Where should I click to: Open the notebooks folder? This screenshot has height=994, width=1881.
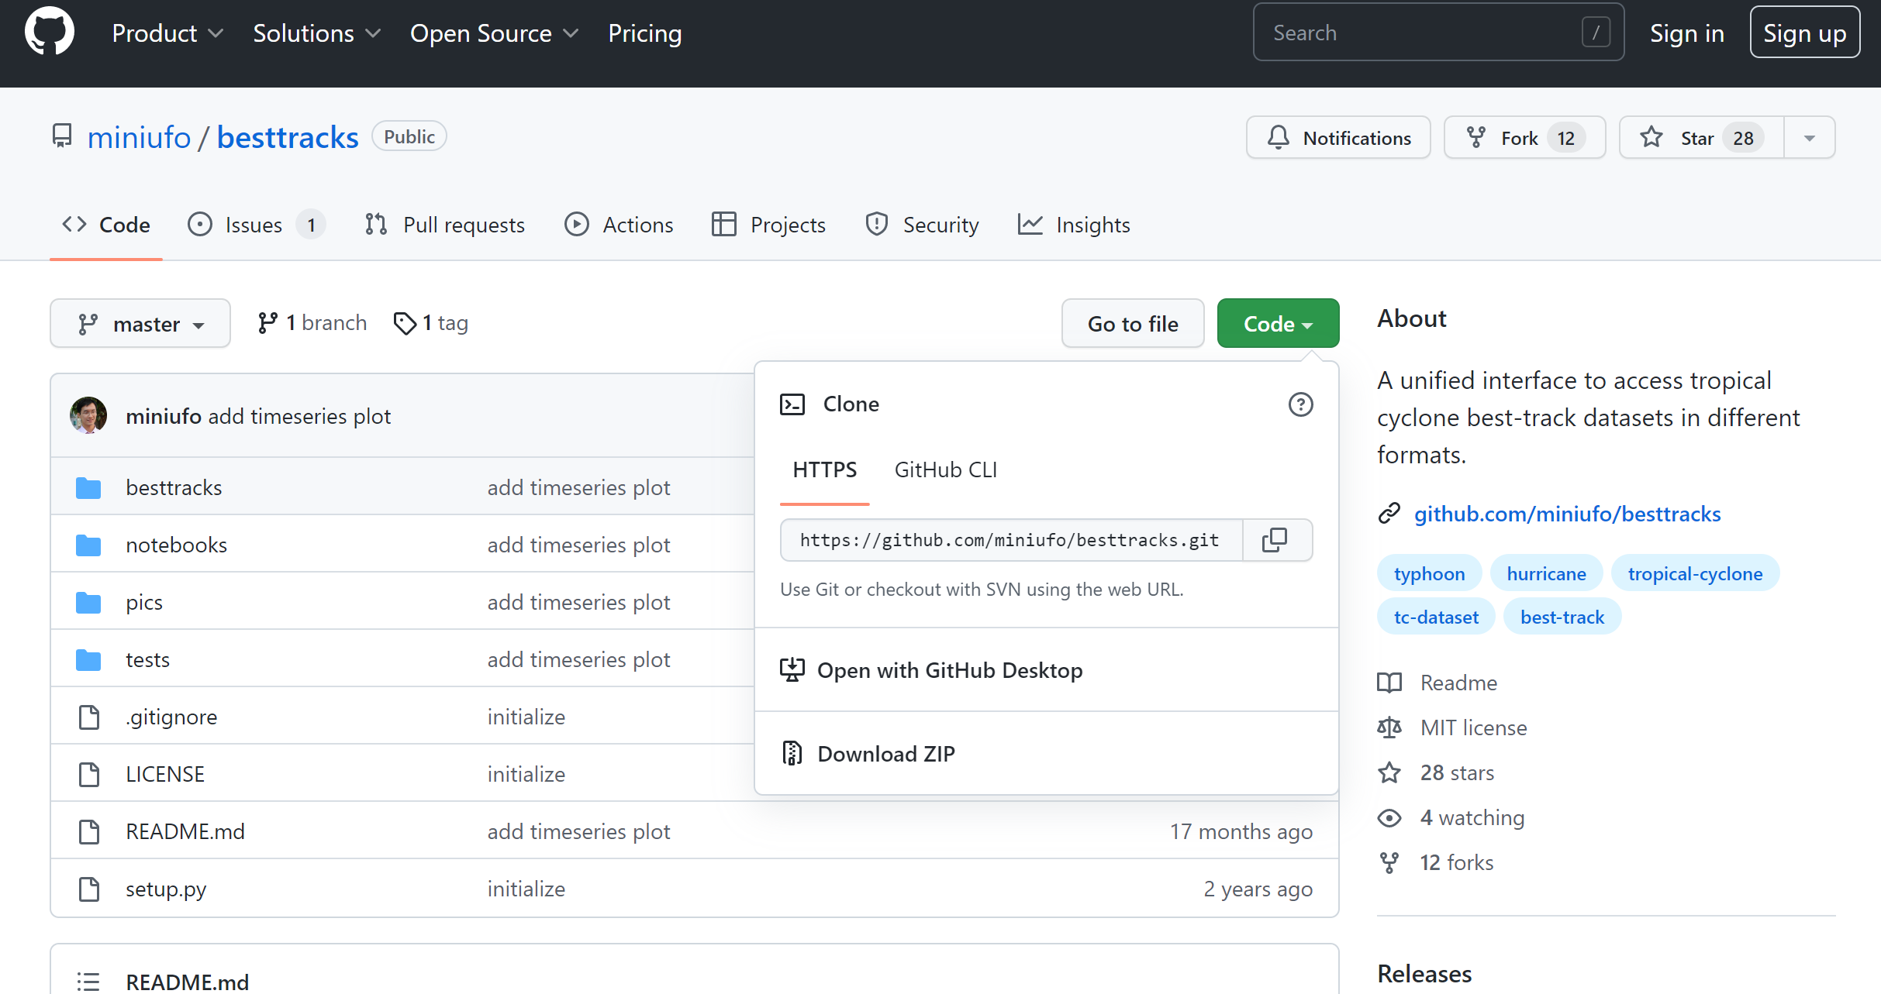[176, 545]
